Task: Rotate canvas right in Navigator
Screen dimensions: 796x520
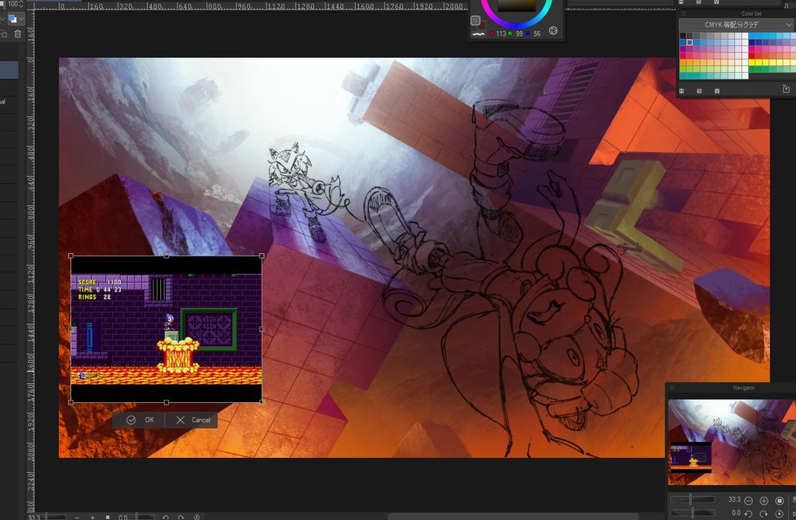Action: 763,514
